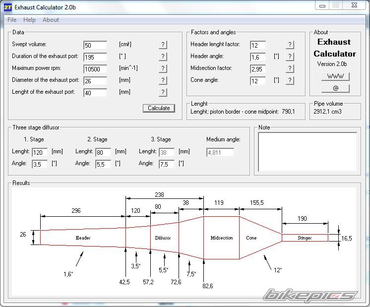
Task: Show help for Maximum power rpm
Action: pos(163,68)
